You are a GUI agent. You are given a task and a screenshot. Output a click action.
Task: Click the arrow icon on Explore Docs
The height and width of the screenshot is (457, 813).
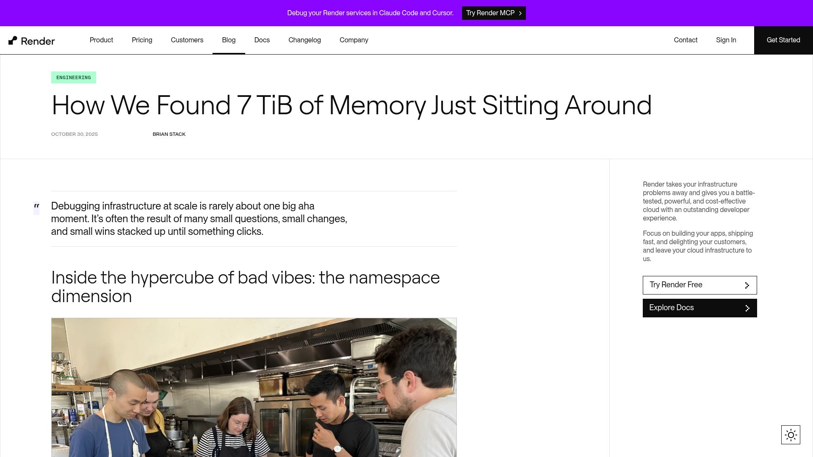(x=747, y=308)
